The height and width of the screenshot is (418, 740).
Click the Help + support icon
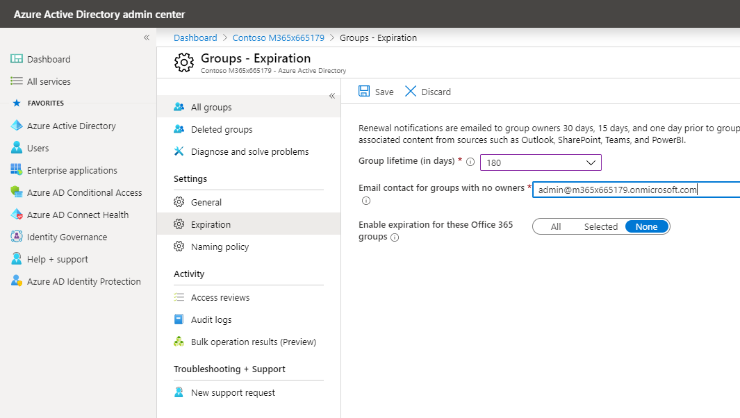pos(17,258)
